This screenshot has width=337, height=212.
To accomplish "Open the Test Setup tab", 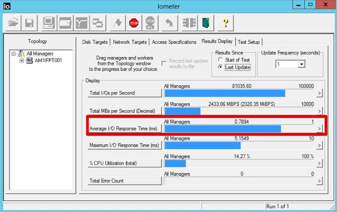I will tap(249, 42).
